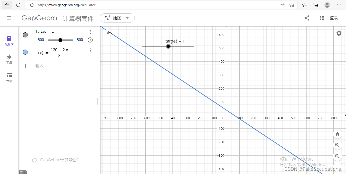Click the target = 1 text in algebra panel
Screen dimensions: 346x174
point(45,31)
